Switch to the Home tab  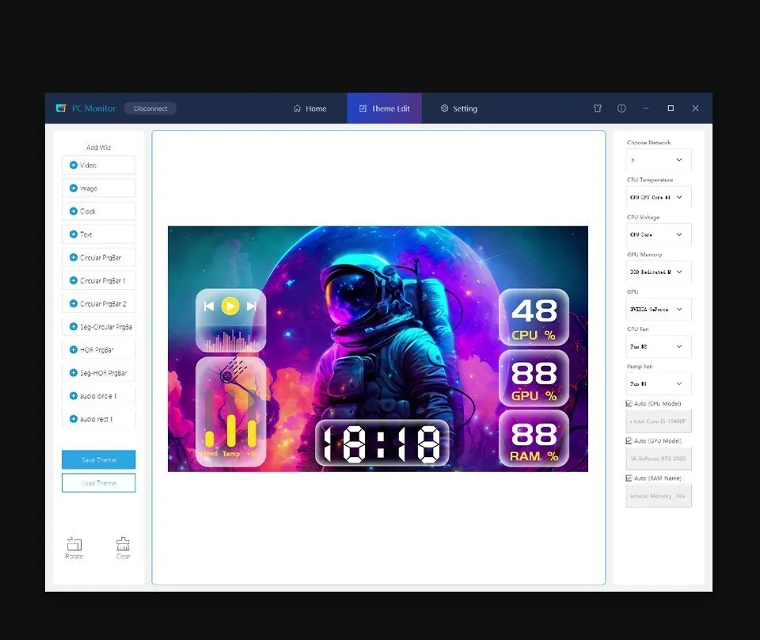(x=311, y=109)
